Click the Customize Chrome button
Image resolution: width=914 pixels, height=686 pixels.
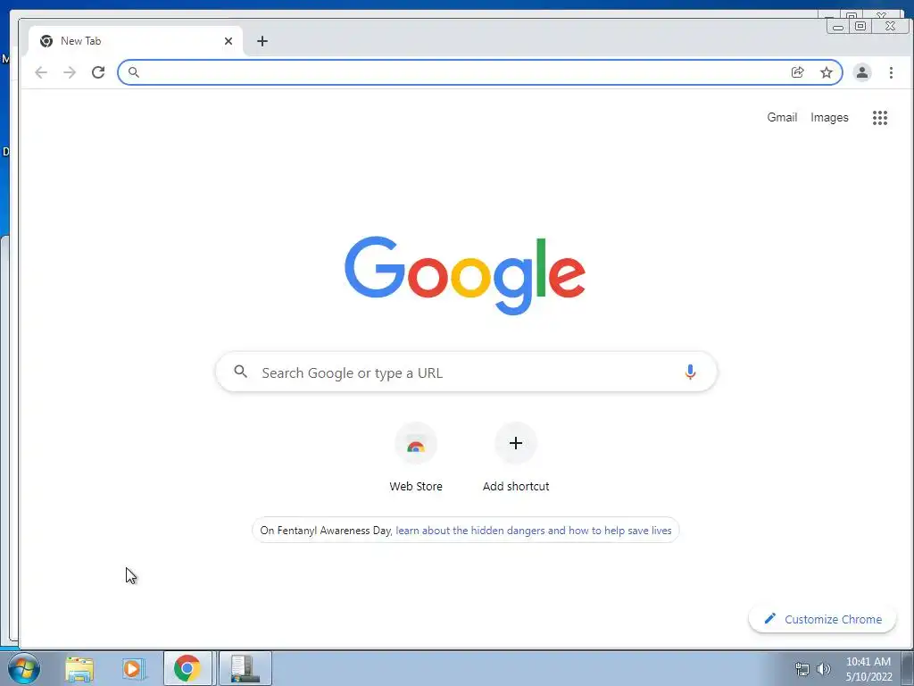[822, 619]
